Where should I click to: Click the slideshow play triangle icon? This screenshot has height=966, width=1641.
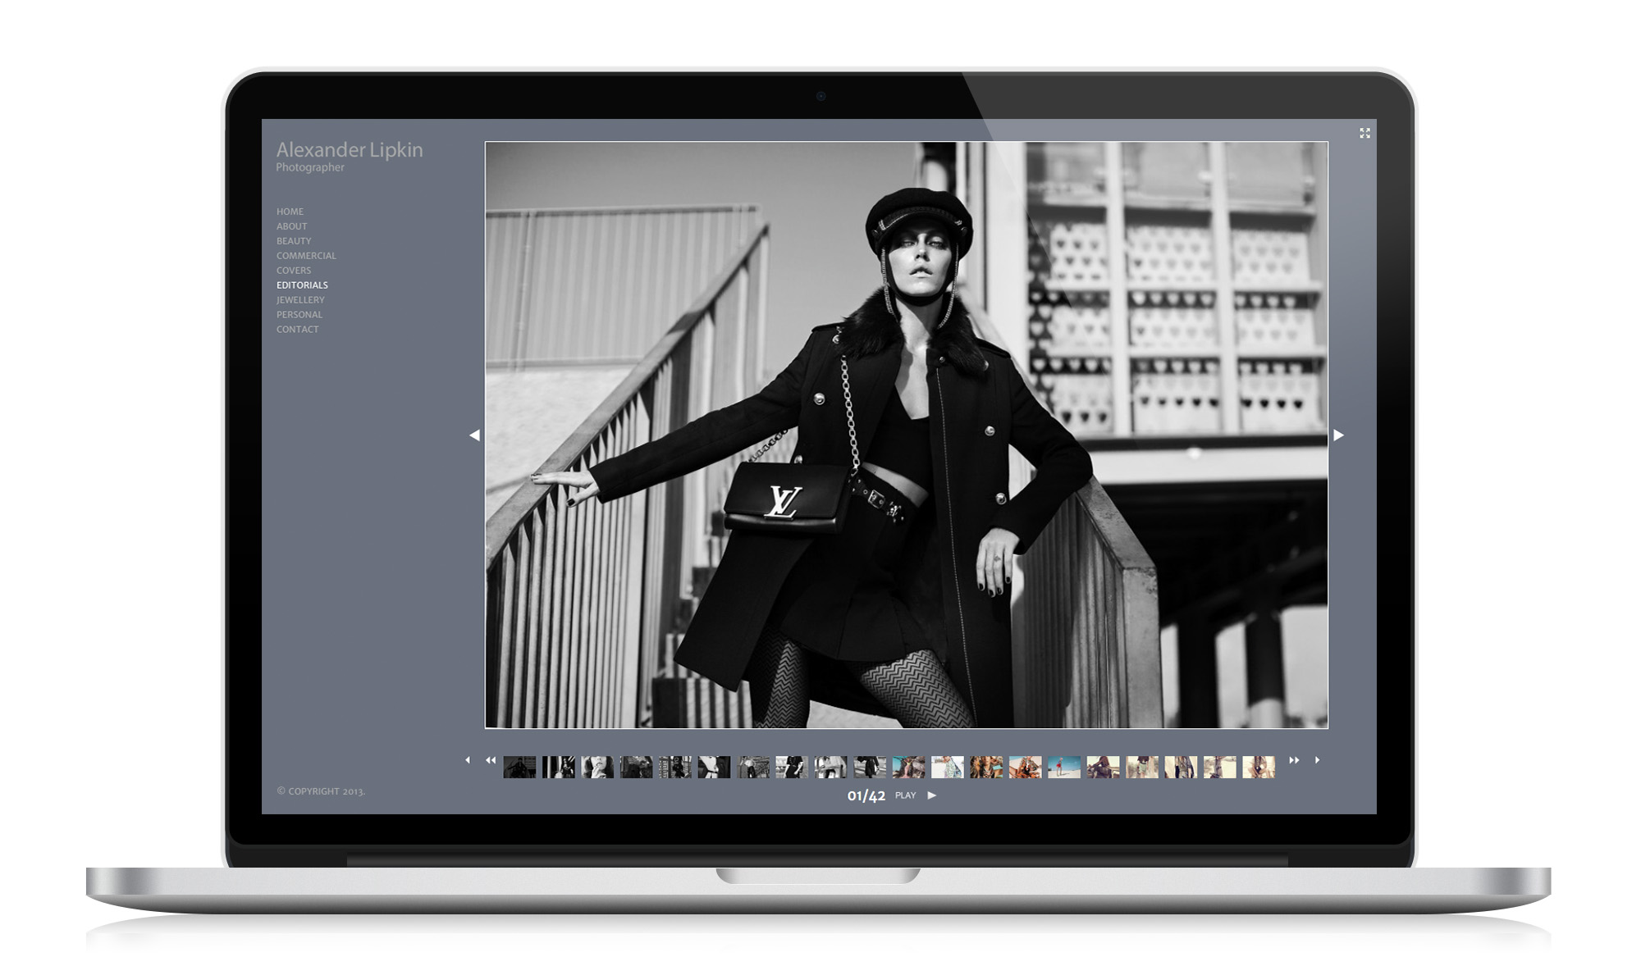click(x=931, y=795)
